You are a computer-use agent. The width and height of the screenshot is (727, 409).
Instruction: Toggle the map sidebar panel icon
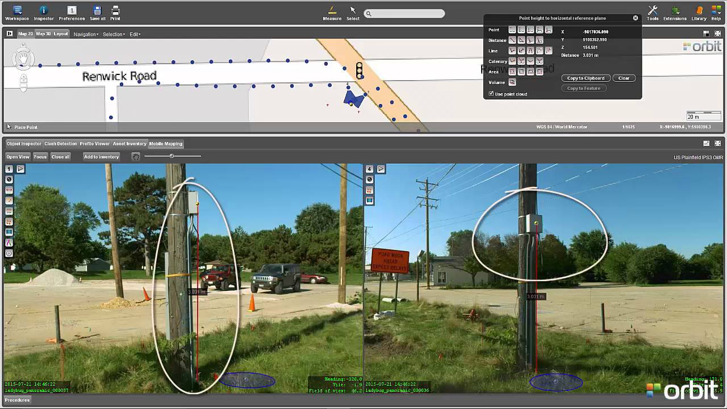pos(9,34)
